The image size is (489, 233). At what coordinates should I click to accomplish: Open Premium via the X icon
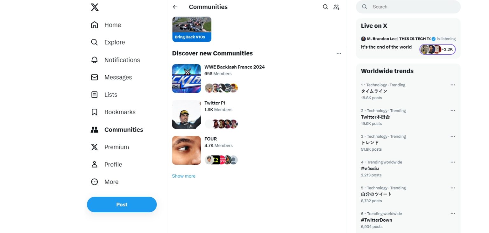94,147
